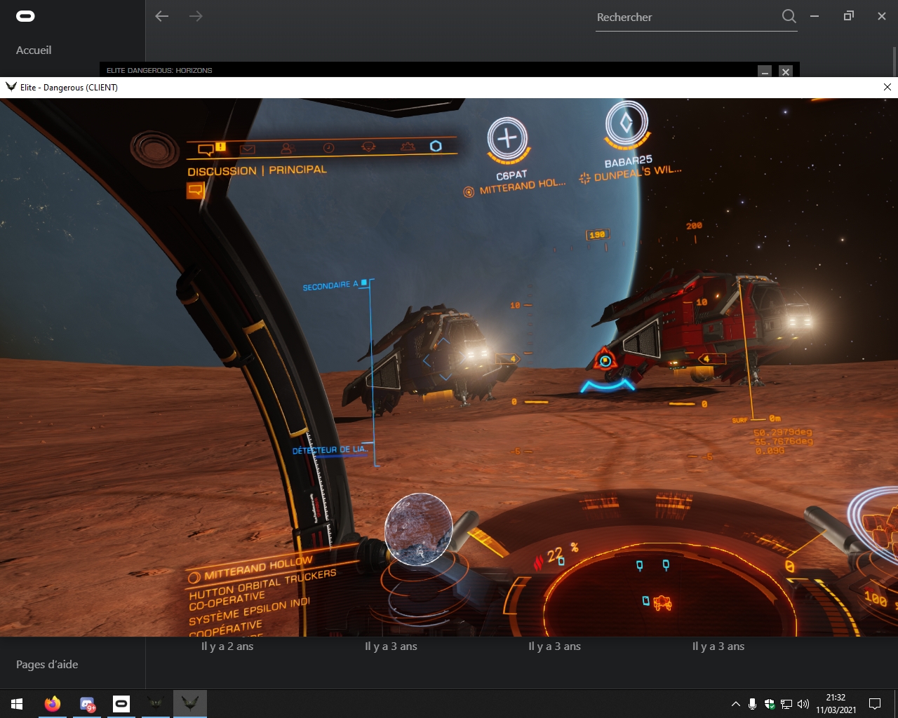Select the red triangle target marker on ship
Image resolution: width=898 pixels, height=718 pixels.
605,360
